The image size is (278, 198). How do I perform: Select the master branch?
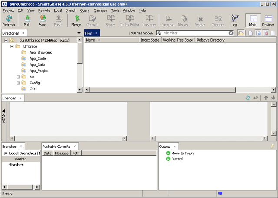[20, 159]
